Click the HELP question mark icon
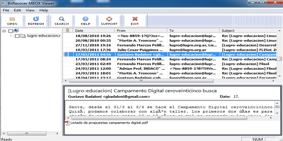The width and height of the screenshot is (283, 141). click(x=85, y=19)
